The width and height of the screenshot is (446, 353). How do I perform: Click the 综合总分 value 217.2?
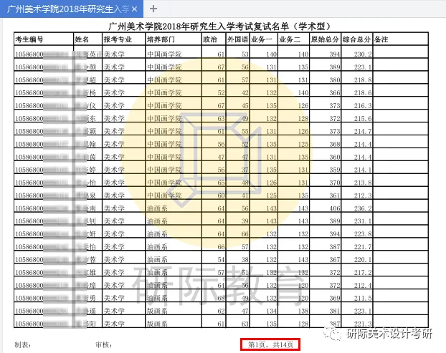pyautogui.click(x=363, y=273)
